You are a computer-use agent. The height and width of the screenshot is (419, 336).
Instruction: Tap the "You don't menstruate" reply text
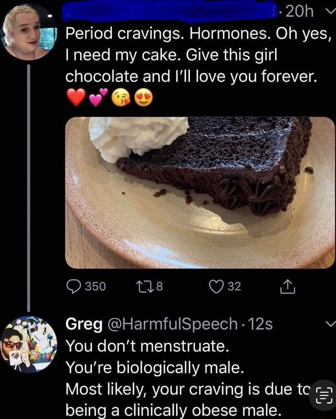coord(147,346)
